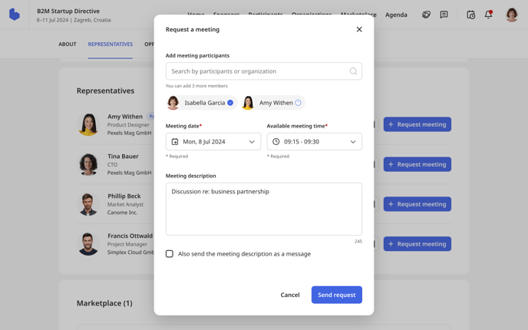Request meeting with Amy Withen
This screenshot has height=330, width=528.
tap(417, 124)
